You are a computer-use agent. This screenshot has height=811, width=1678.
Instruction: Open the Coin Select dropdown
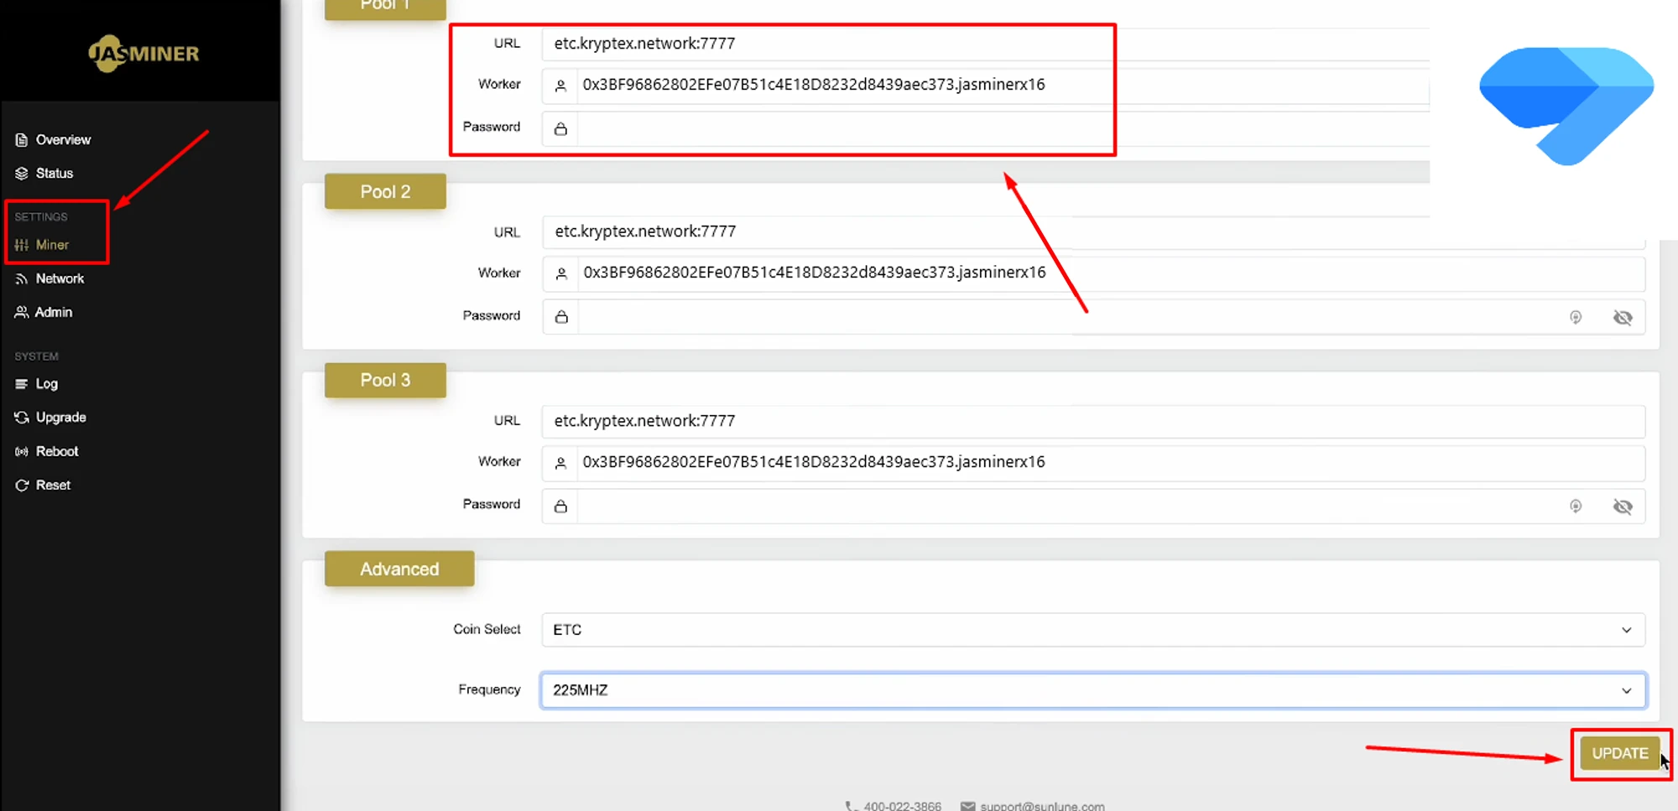click(x=1092, y=630)
